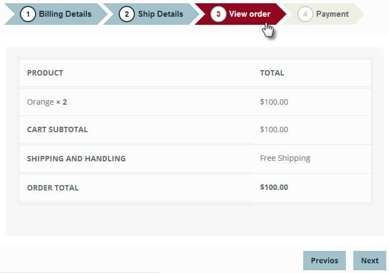Click the Orange item $100.00 price

(x=274, y=102)
